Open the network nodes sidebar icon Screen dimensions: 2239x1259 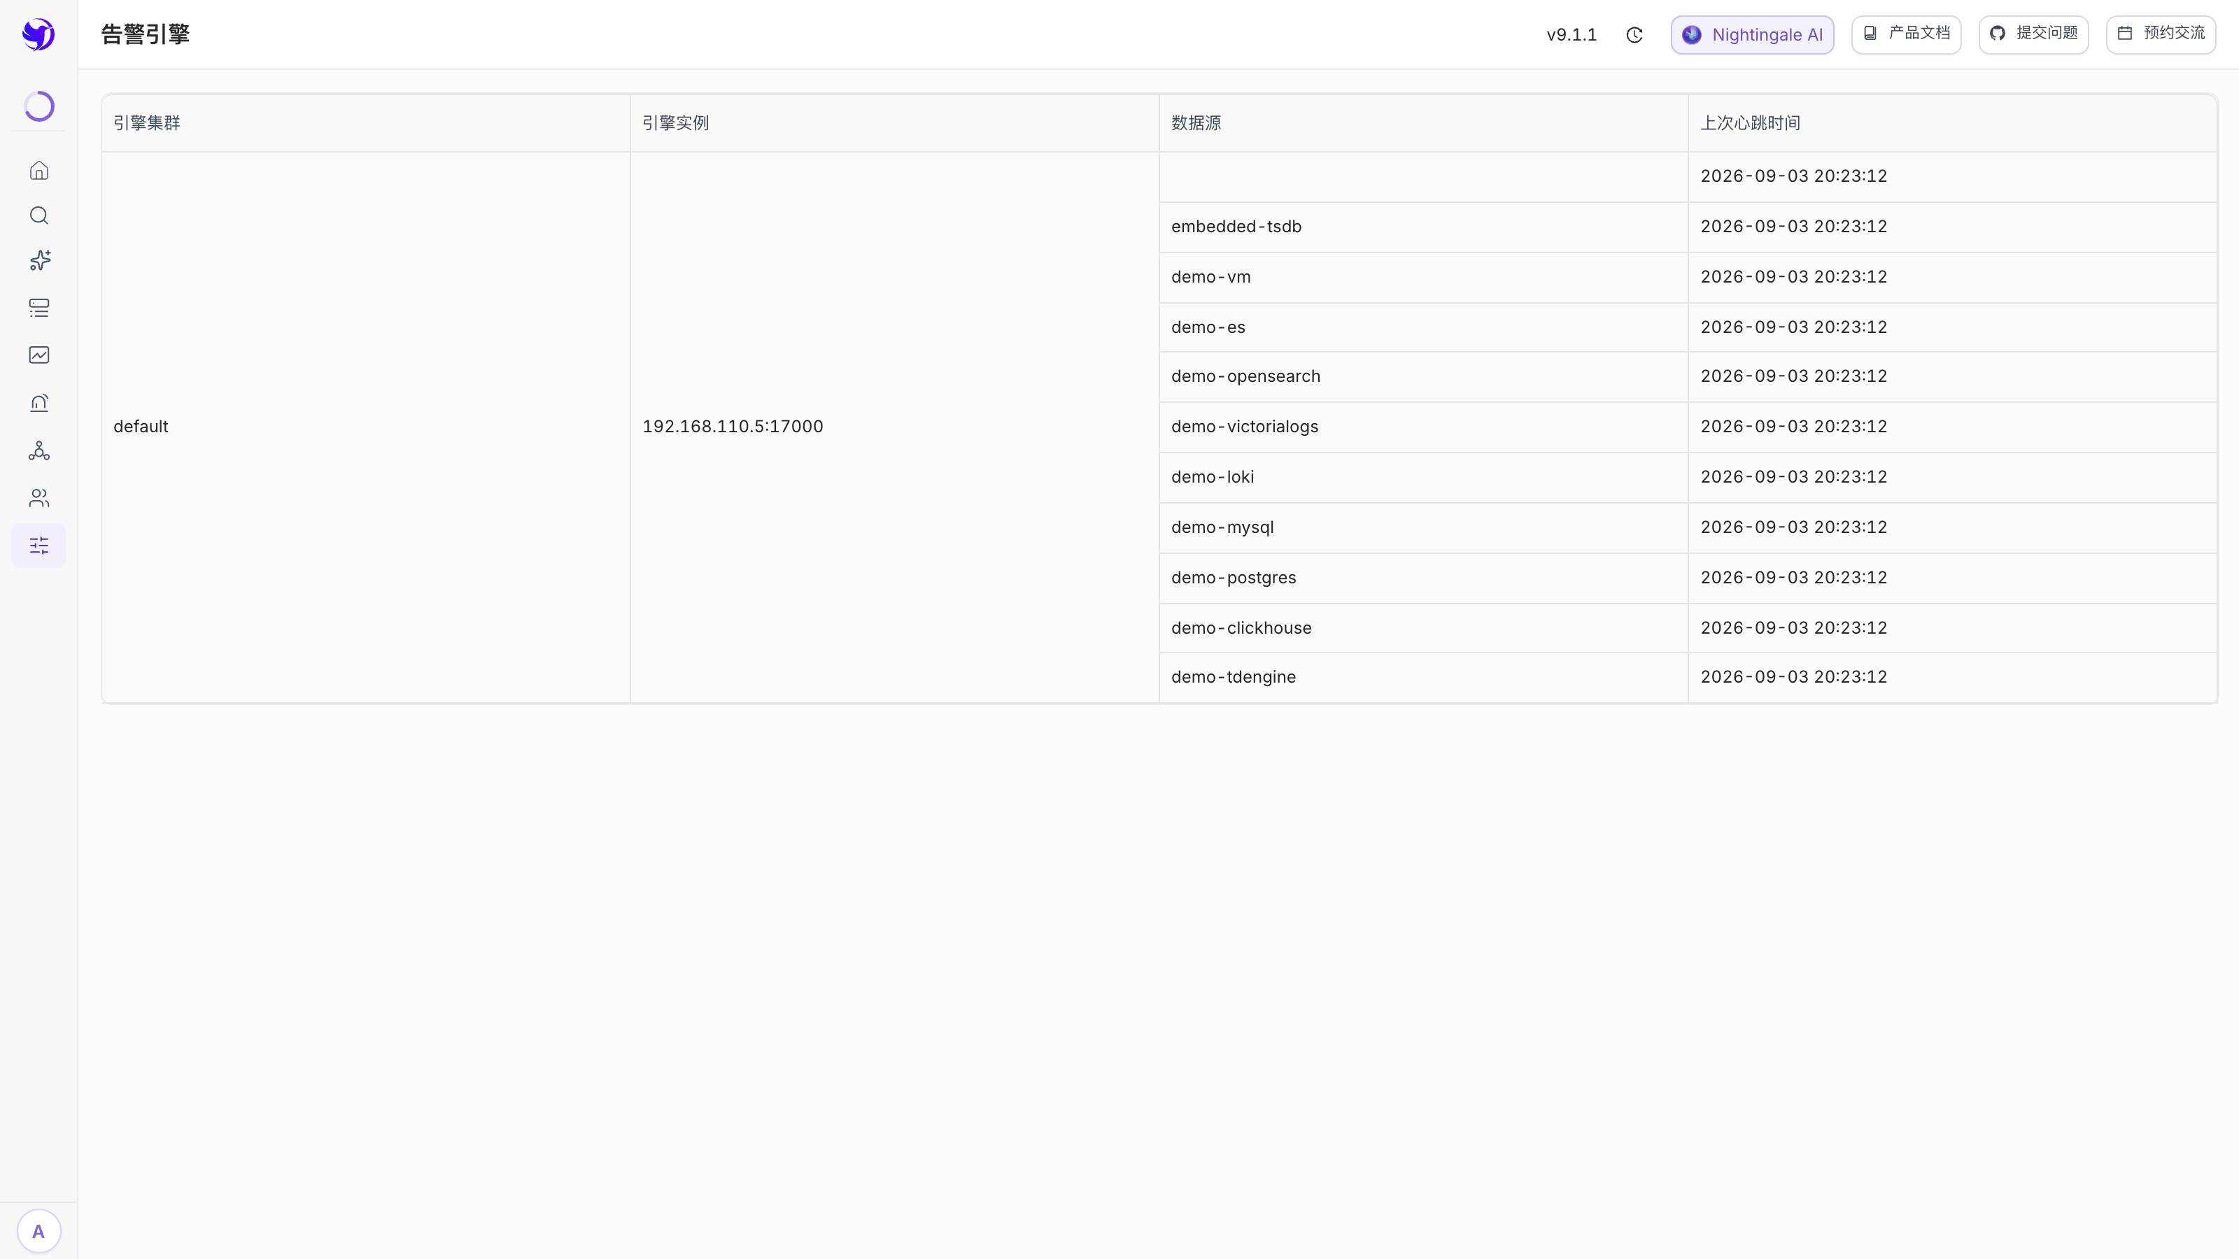[39, 450]
